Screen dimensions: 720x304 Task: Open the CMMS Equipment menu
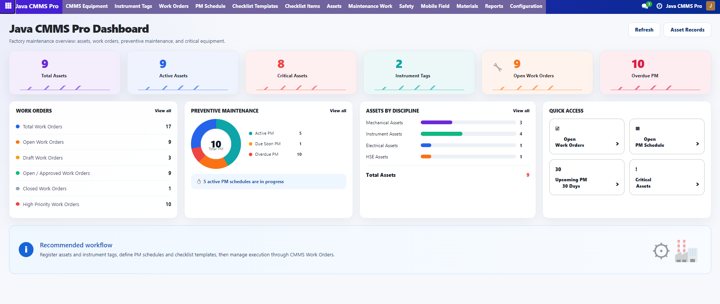[86, 6]
